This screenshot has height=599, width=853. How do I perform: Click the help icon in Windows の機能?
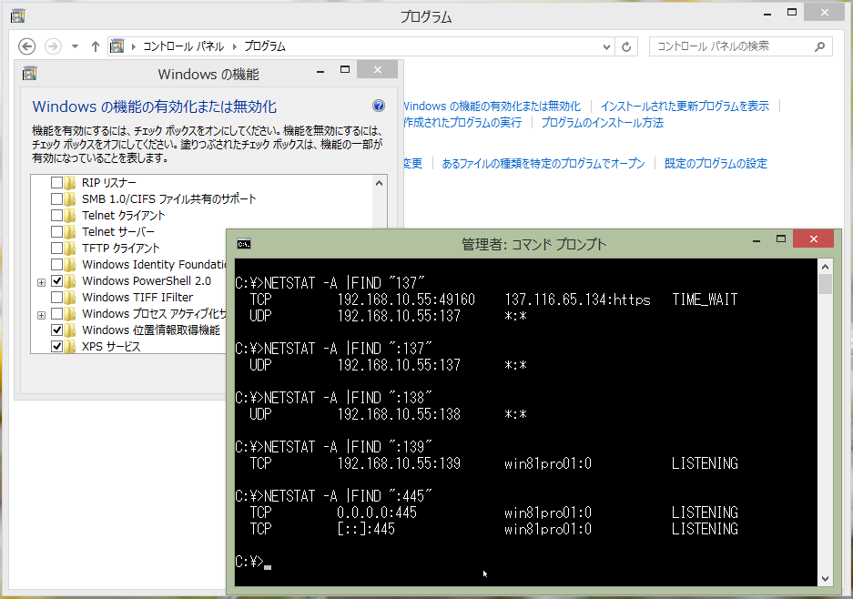[x=379, y=106]
